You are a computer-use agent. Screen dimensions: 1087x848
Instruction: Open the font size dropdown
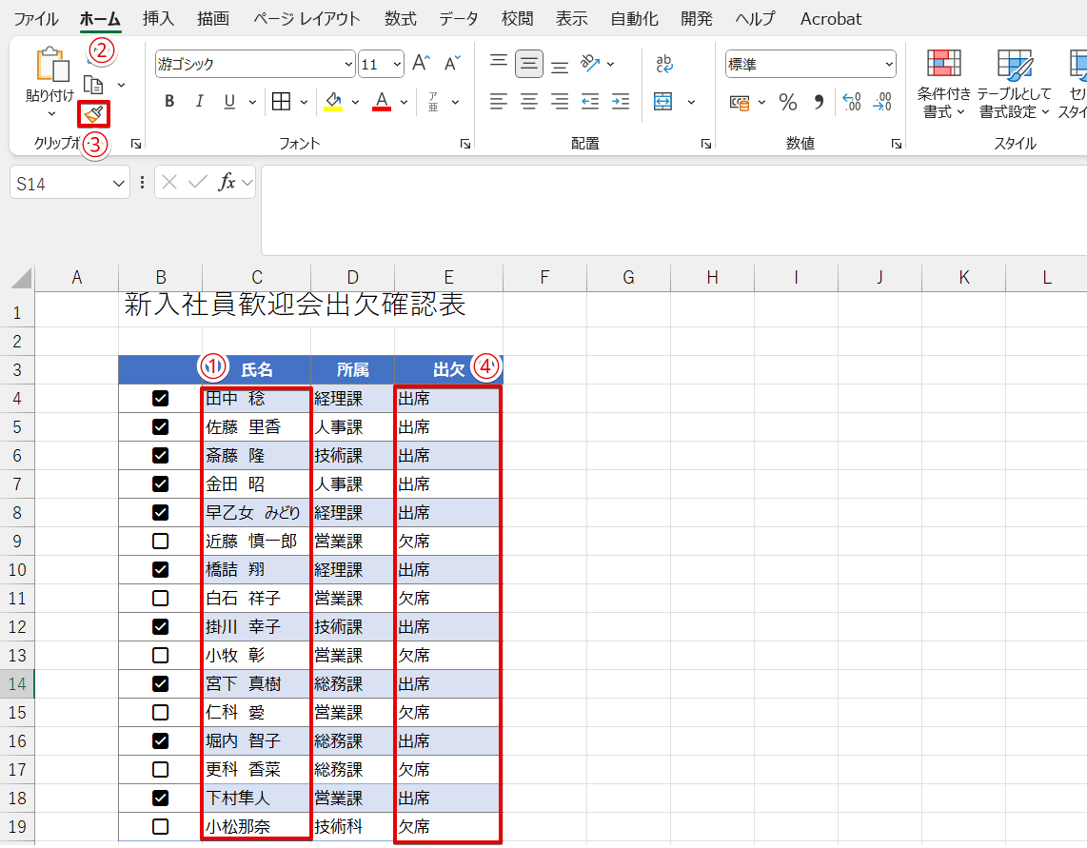(397, 65)
